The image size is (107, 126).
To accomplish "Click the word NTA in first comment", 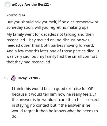I will tap(22, 15).
